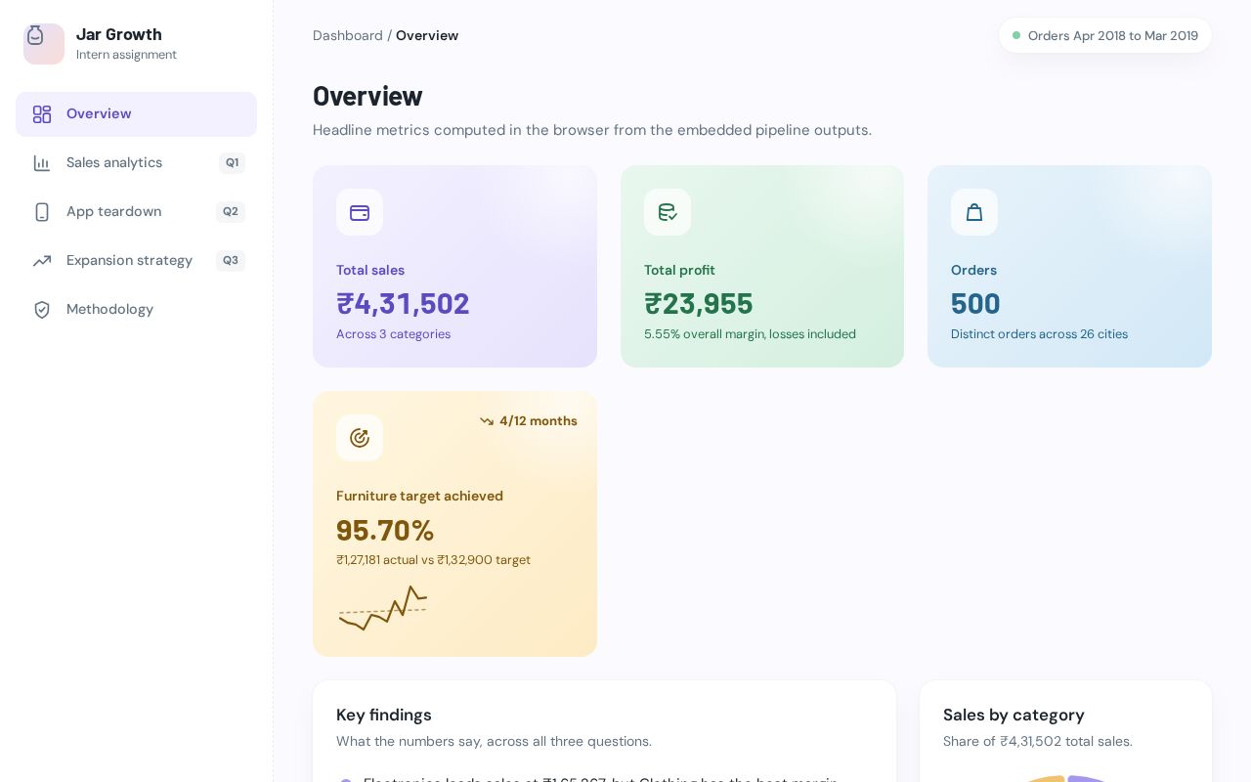Viewport: 1251px width, 782px height.
Task: Click the Jar Growth app title
Action: [x=119, y=35]
